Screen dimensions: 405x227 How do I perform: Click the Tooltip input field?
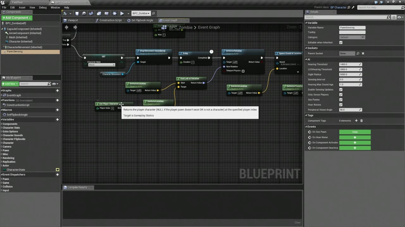[x=352, y=32]
